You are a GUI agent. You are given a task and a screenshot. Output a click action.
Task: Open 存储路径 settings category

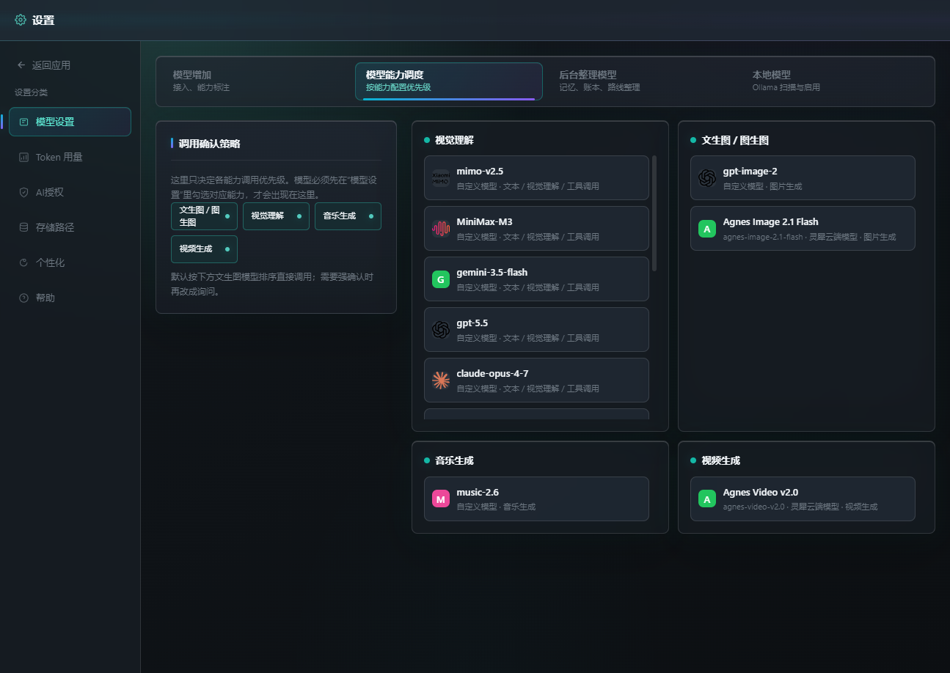point(70,227)
